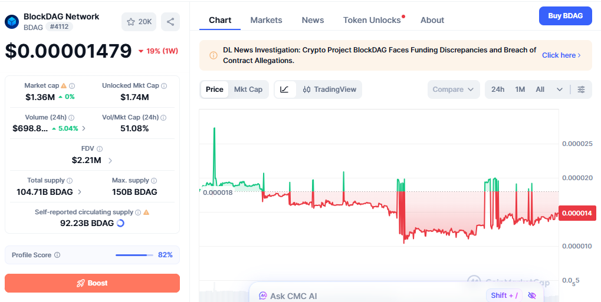Switch to TradingView candlestick chart
This screenshot has height=302, width=601.
click(330, 89)
